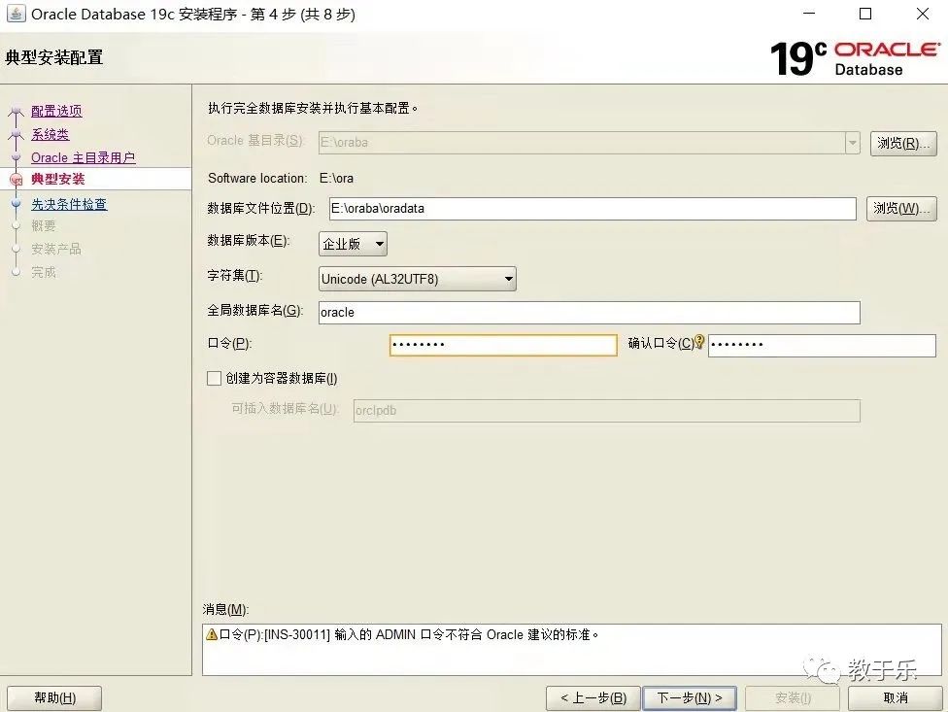Click the INS-30011 warning message text
948x712 pixels.
[409, 634]
